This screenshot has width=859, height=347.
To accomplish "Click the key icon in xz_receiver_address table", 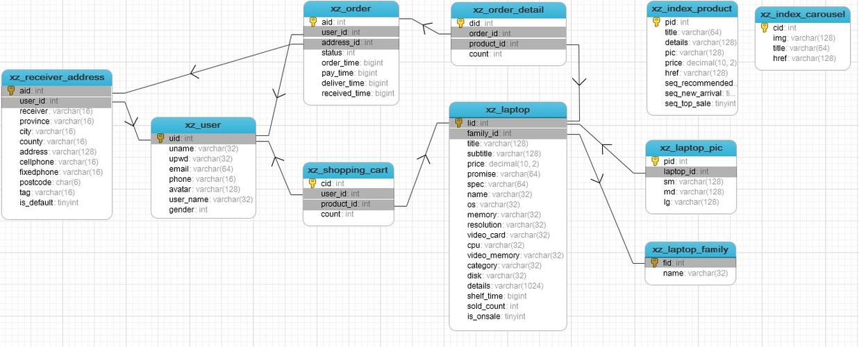I will click(x=11, y=91).
